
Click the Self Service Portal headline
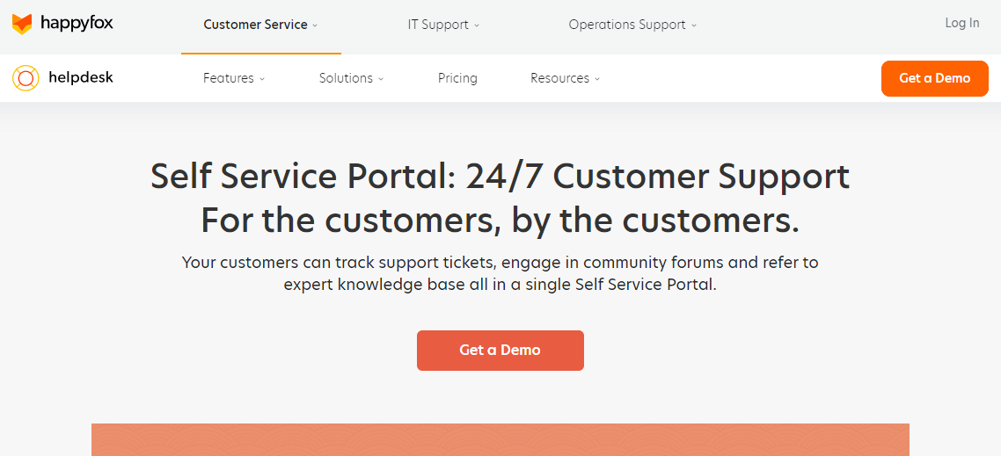[500, 177]
